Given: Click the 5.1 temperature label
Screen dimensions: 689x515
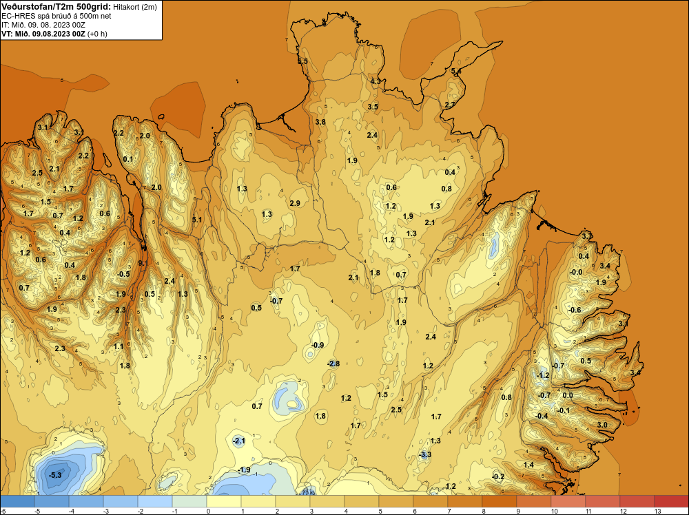Looking at the screenshot, I should pyautogui.click(x=197, y=220).
